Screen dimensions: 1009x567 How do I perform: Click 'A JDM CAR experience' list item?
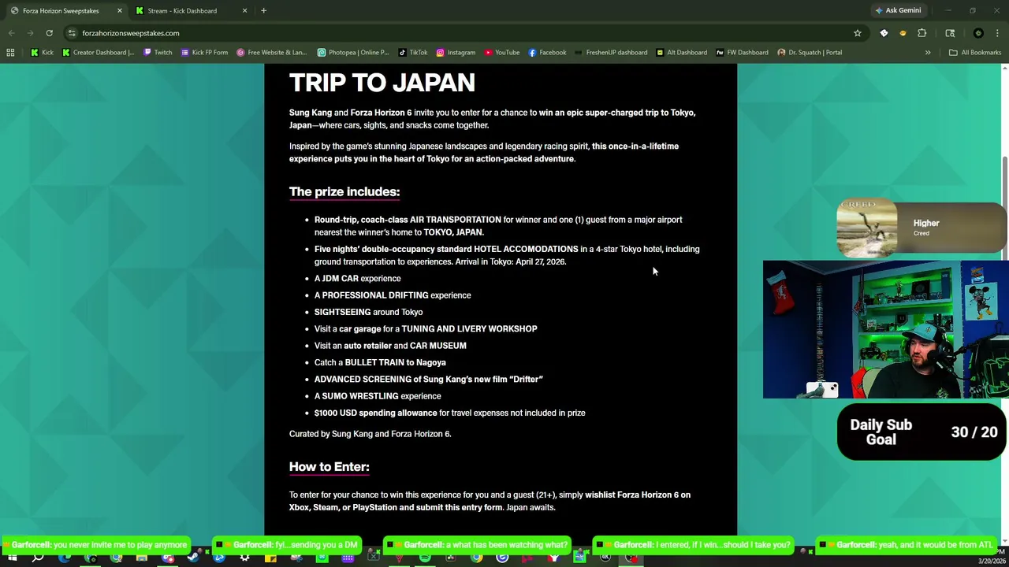pyautogui.click(x=357, y=278)
